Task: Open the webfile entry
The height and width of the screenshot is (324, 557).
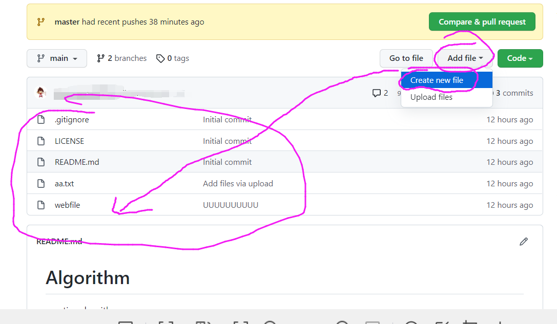Action: coord(67,205)
